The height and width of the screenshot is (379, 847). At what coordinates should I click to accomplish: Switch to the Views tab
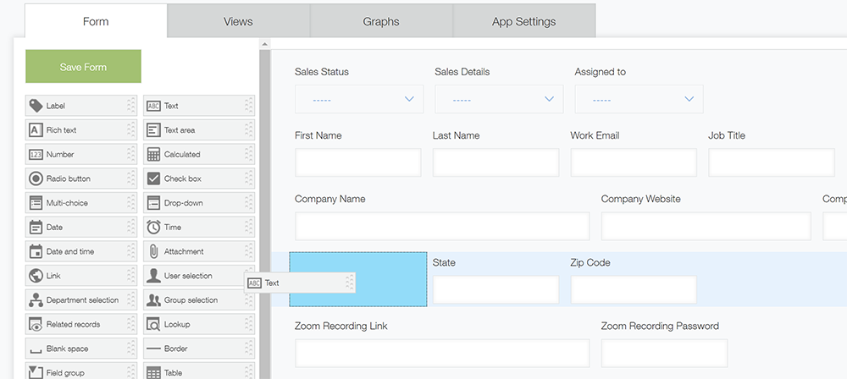[238, 21]
